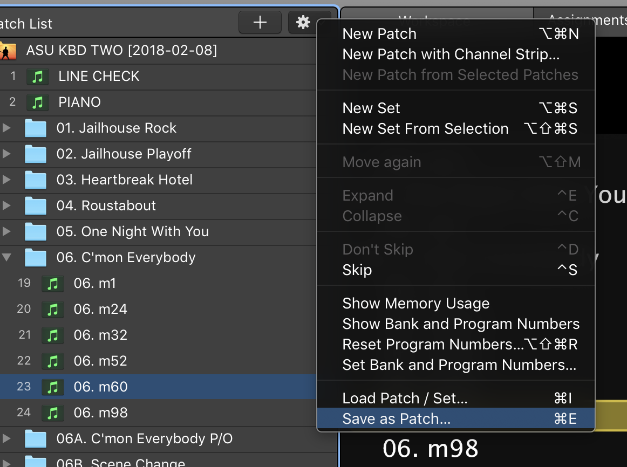Expand the 06A. C'mon Everybody P/O set

tap(6, 439)
